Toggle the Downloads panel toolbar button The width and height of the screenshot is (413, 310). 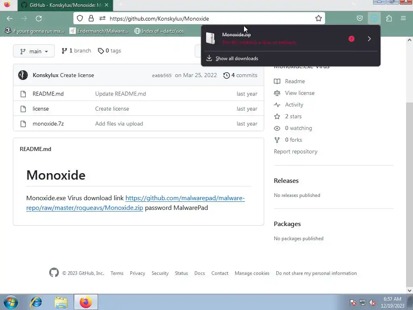pyautogui.click(x=374, y=18)
